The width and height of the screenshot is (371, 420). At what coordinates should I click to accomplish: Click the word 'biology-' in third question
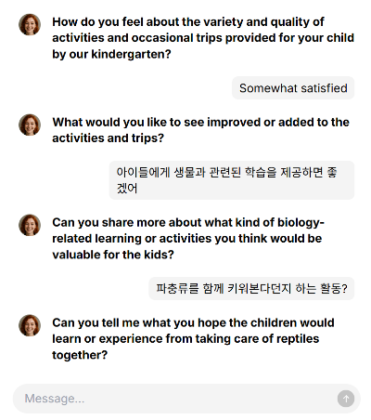(x=301, y=223)
